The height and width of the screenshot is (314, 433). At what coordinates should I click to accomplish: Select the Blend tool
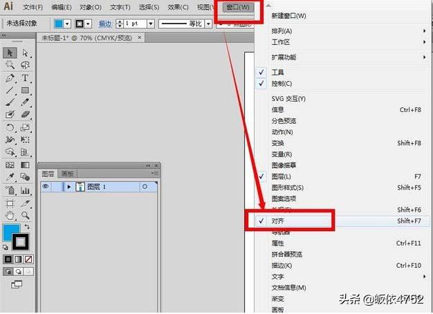(x=26, y=177)
